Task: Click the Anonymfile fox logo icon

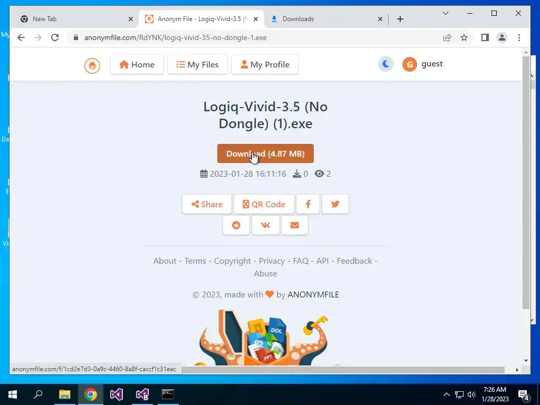Action: tap(92, 65)
